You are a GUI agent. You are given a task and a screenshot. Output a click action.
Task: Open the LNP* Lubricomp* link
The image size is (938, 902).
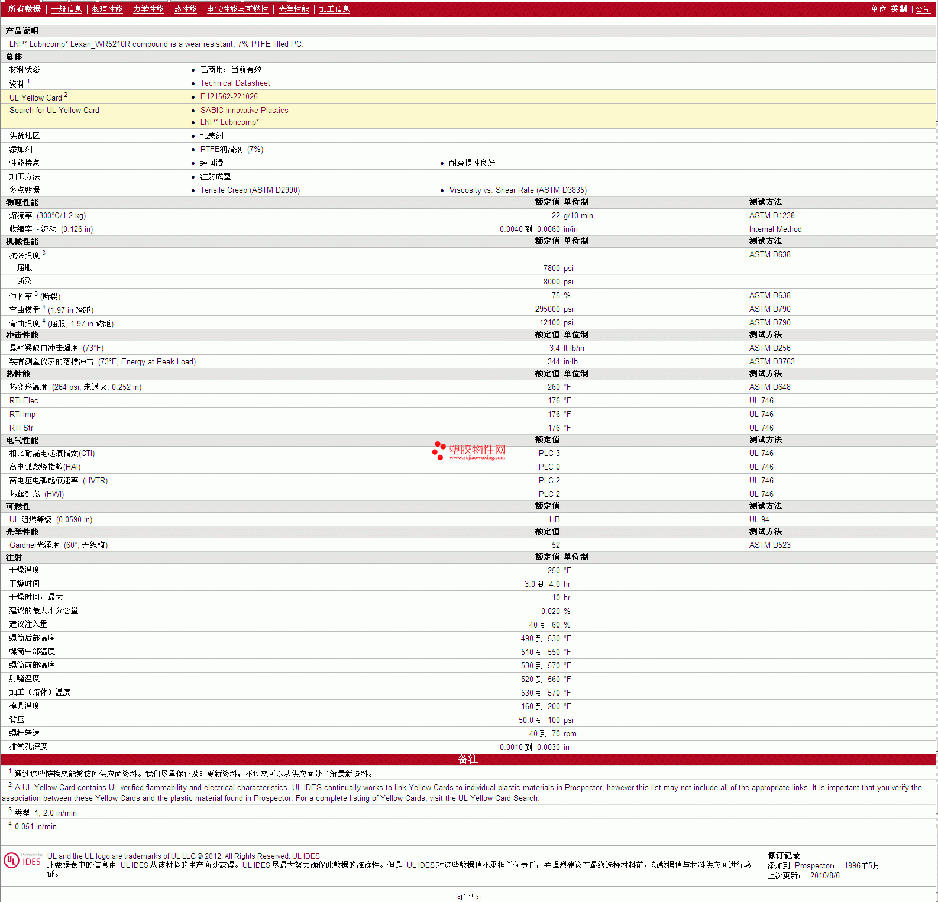229,122
